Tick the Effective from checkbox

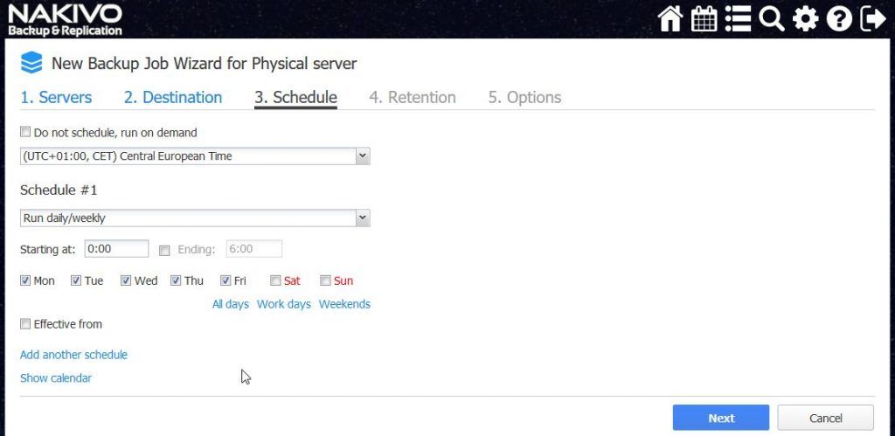click(x=25, y=323)
